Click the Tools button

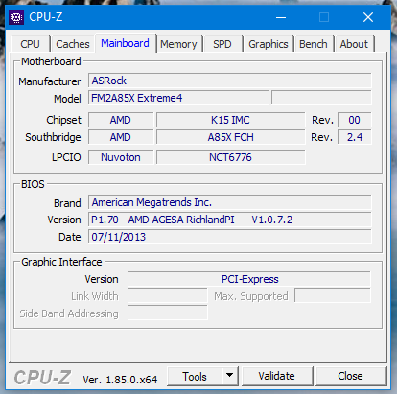coord(195,377)
